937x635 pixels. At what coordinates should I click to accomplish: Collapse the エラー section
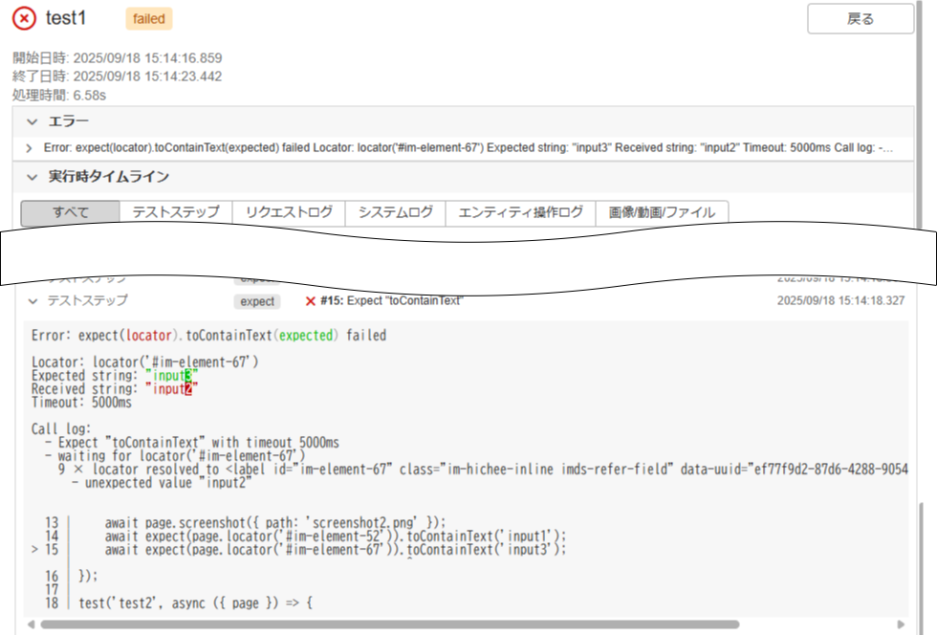click(x=33, y=121)
